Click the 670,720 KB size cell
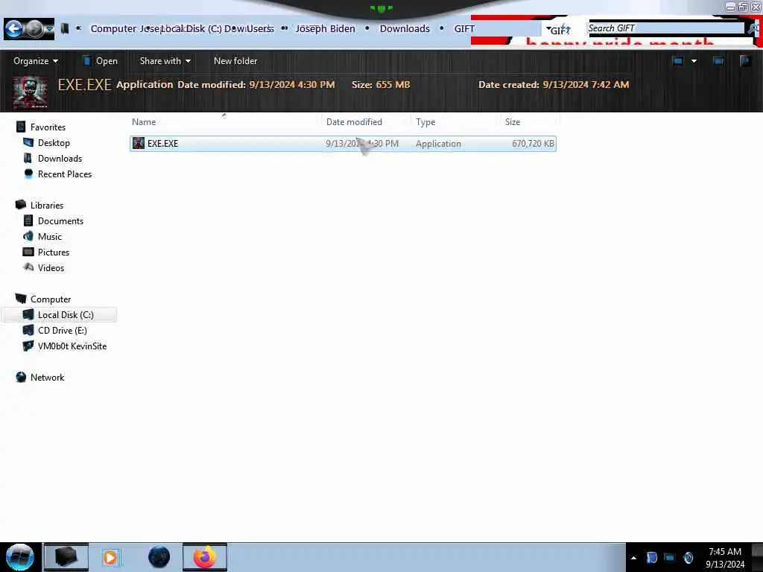Screen dimensions: 763x572 point(533,144)
